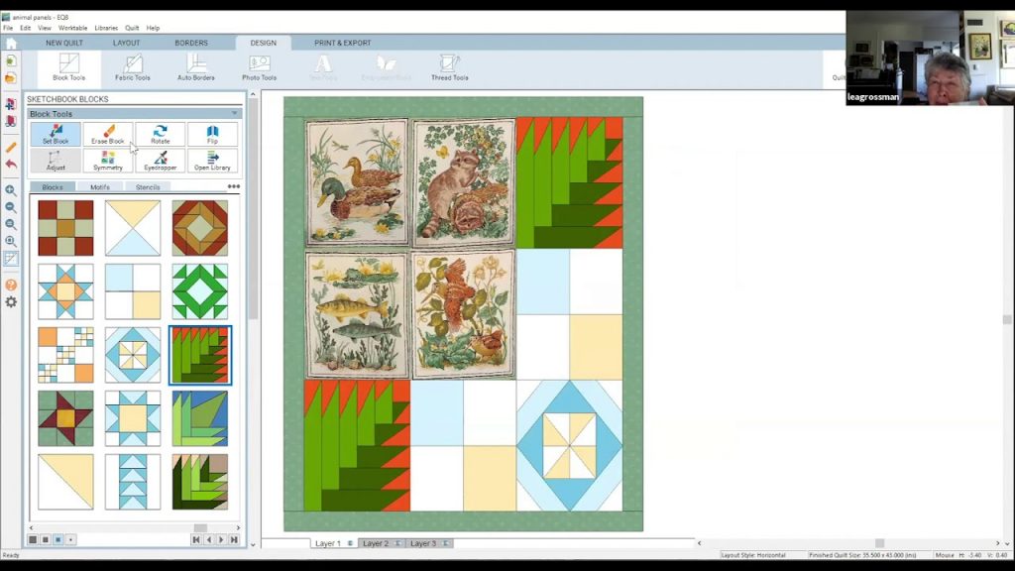The image size is (1015, 571).
Task: Toggle the blue medium-size thumbnail view button
Action: [58, 539]
